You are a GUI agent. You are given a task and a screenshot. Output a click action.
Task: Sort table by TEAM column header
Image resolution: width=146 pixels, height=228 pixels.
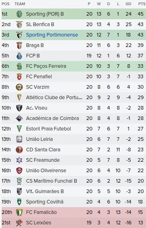pos(20,4)
